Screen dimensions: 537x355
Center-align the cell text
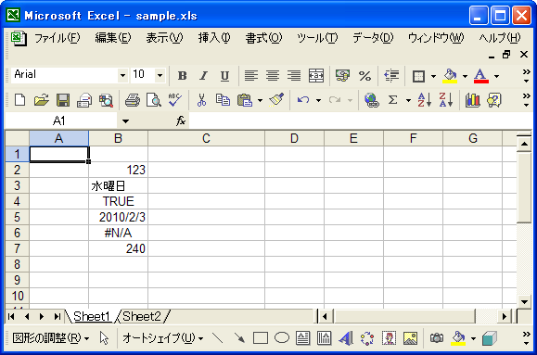point(273,76)
